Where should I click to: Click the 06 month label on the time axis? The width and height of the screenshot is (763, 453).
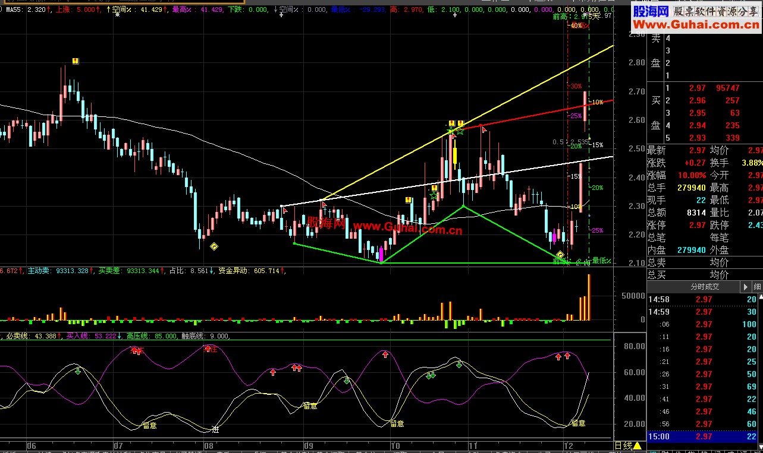pos(32,445)
